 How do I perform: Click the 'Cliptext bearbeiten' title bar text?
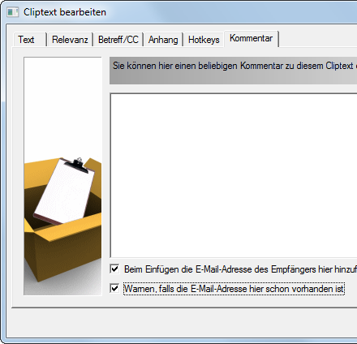(x=65, y=12)
